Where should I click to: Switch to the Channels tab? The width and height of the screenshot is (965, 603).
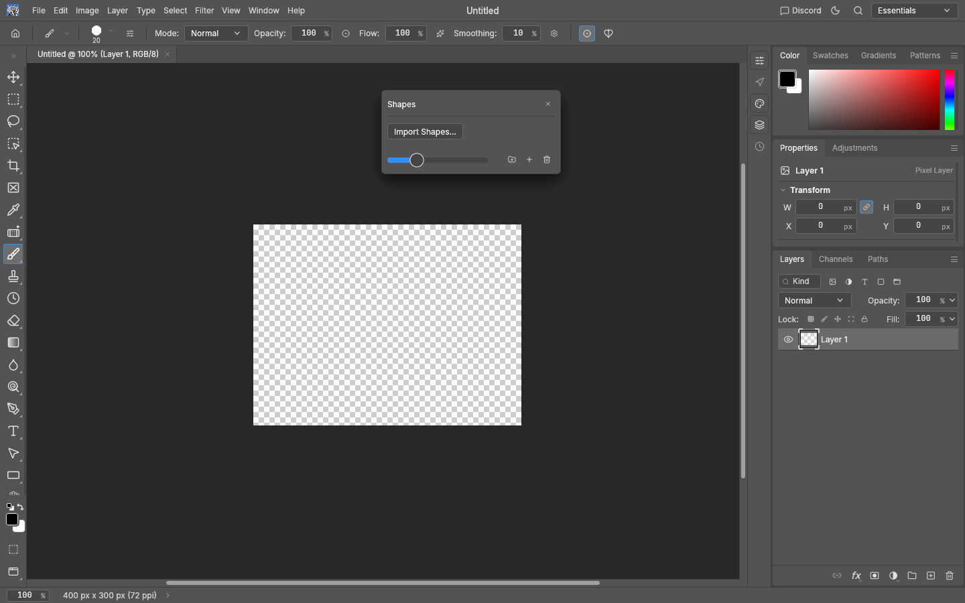[836, 259]
